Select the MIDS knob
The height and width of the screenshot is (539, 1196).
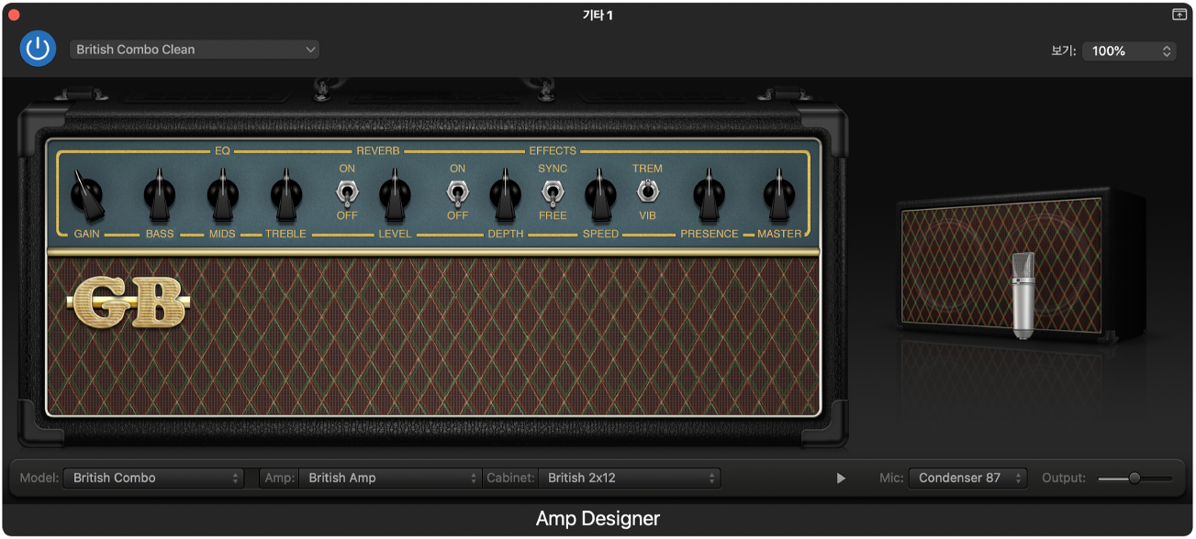221,193
